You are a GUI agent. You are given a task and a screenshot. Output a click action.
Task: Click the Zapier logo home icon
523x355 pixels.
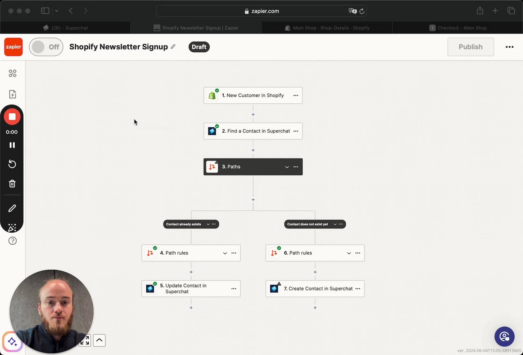tap(13, 47)
